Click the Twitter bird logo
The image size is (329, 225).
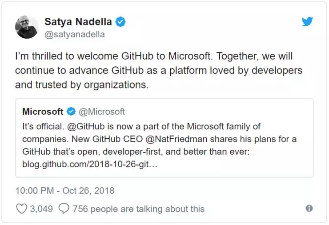307,21
